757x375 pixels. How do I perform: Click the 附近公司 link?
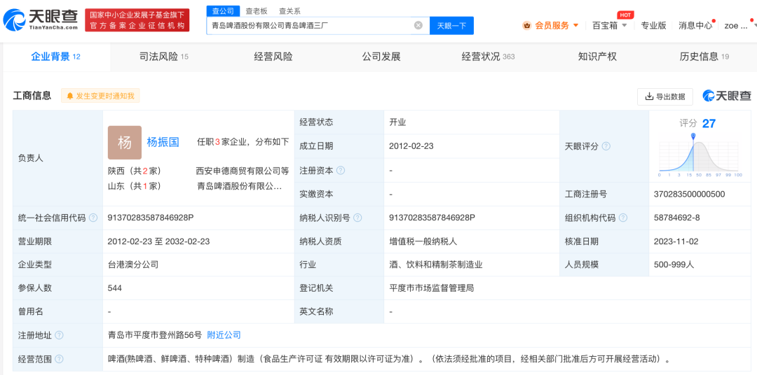point(224,335)
